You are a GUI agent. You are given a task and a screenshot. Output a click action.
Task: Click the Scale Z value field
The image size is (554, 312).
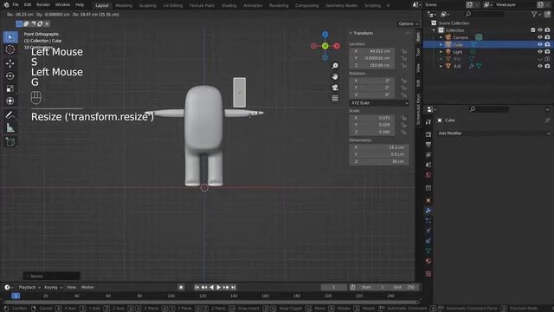click(372, 132)
